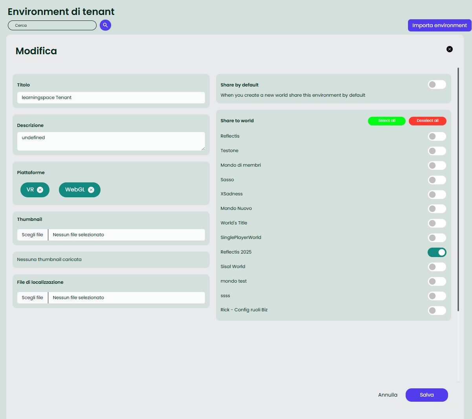The width and height of the screenshot is (472, 419).
Task: Toggle sharing for Reflectis world
Action: (x=437, y=136)
